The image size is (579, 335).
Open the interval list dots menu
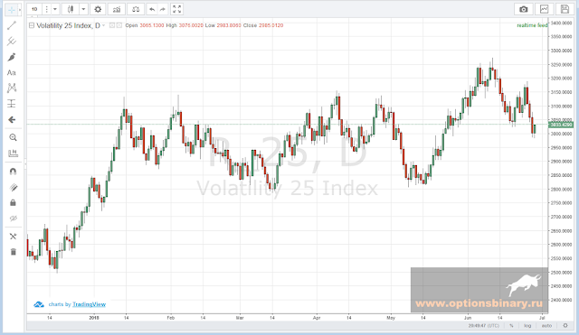pyautogui.click(x=46, y=9)
